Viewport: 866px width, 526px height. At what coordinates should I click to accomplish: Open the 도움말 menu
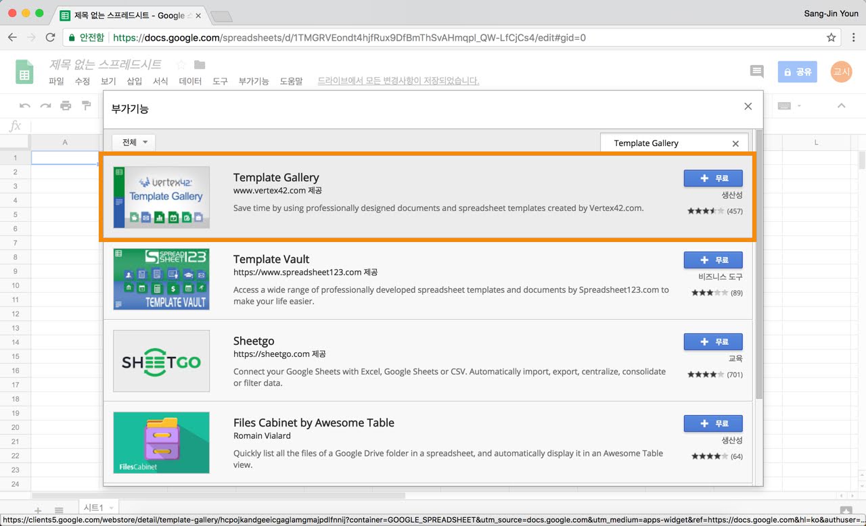pos(292,81)
